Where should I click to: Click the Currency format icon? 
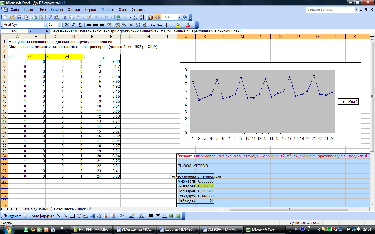(117, 25)
